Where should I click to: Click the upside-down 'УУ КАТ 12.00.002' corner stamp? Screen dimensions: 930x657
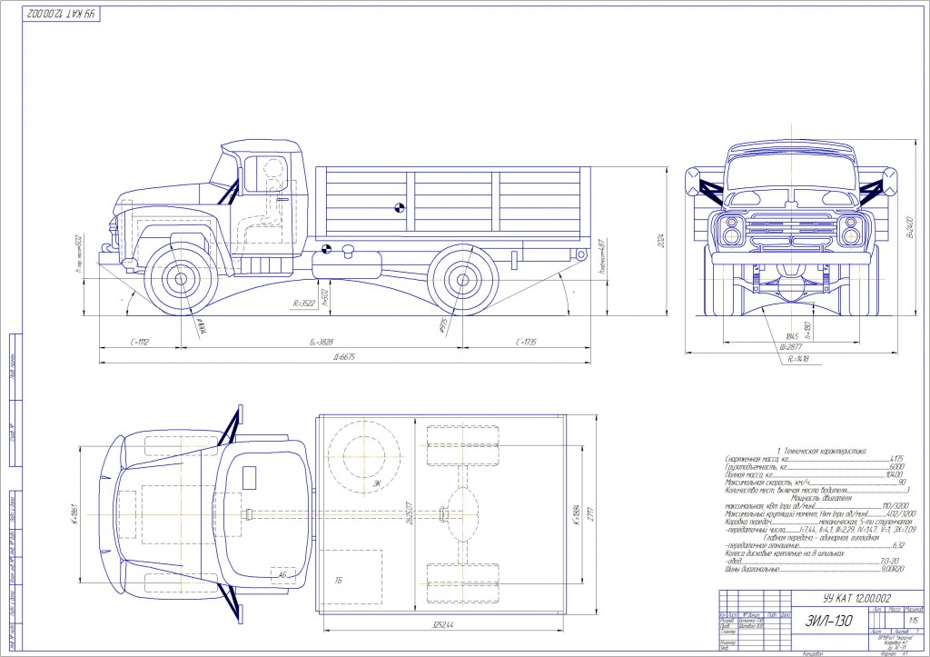click(x=62, y=15)
